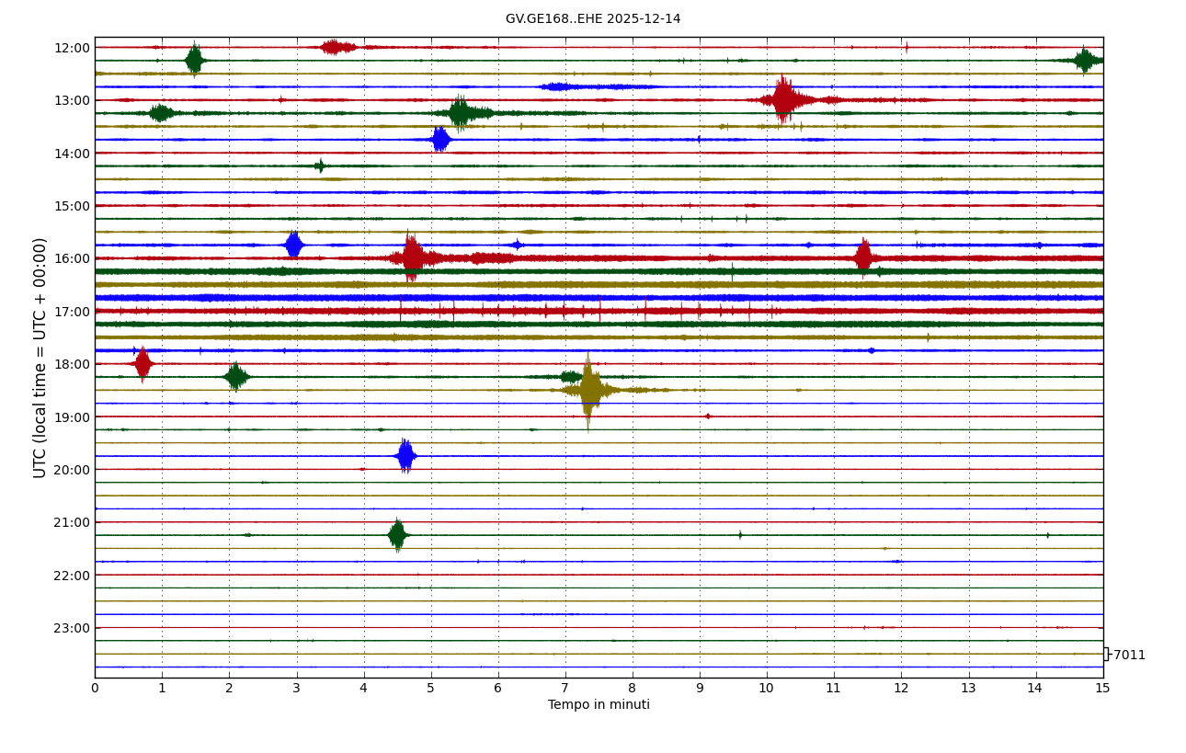Click the 12:00 tick label on y-axis

pyautogui.click(x=72, y=48)
